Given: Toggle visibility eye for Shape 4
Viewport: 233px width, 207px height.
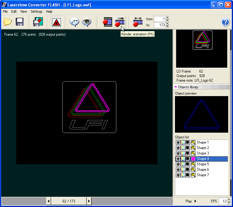Looking at the screenshot, I should (178, 159).
